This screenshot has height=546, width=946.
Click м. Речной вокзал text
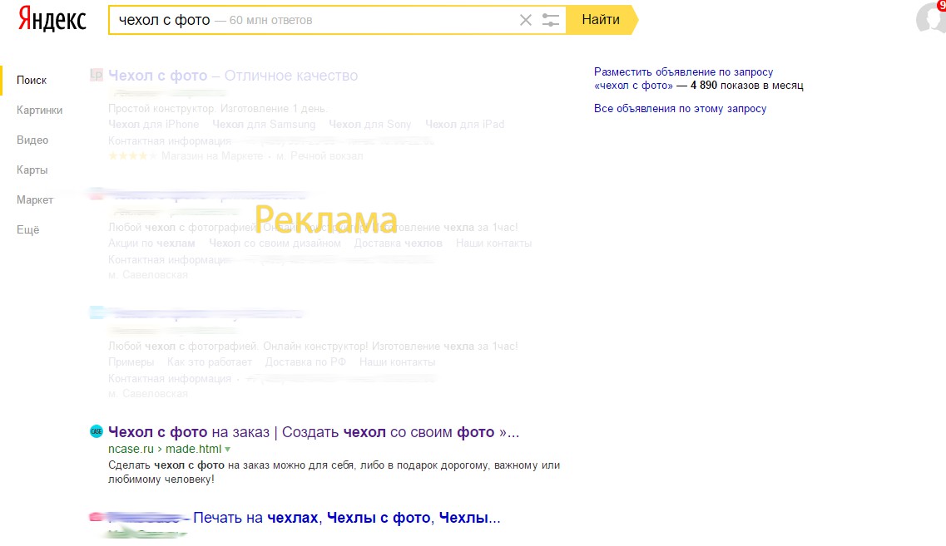pyautogui.click(x=319, y=156)
